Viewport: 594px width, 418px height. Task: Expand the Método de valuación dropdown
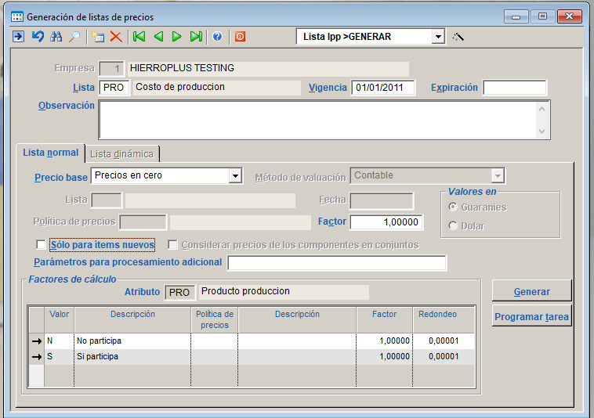[x=497, y=176]
